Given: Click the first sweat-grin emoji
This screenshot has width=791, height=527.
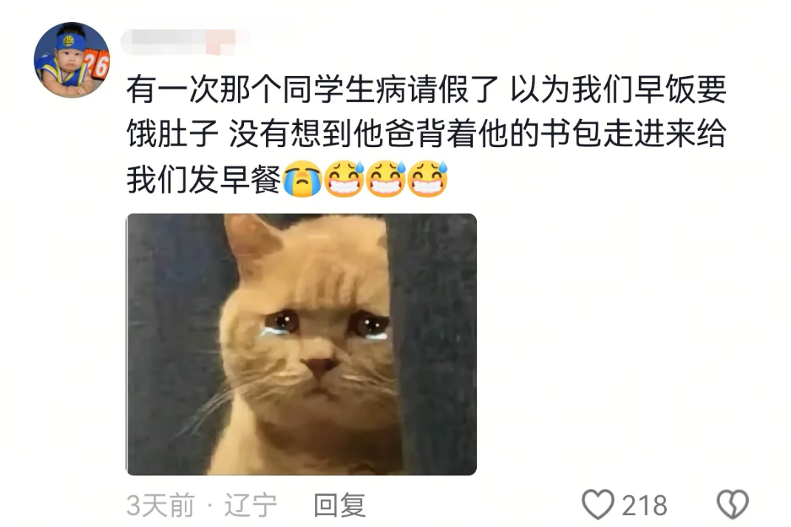Looking at the screenshot, I should click(x=344, y=179).
